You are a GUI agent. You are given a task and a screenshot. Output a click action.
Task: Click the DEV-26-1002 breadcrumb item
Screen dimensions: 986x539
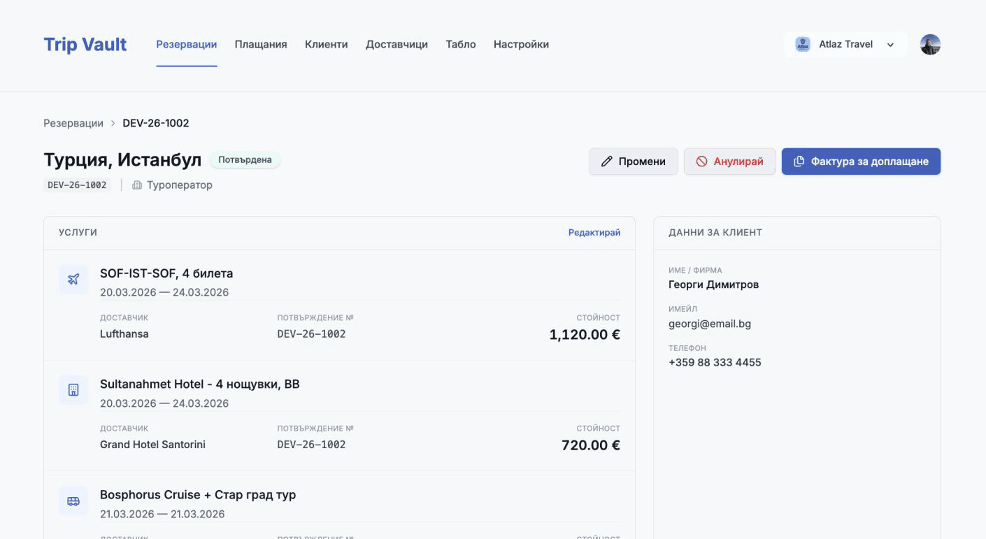[156, 123]
